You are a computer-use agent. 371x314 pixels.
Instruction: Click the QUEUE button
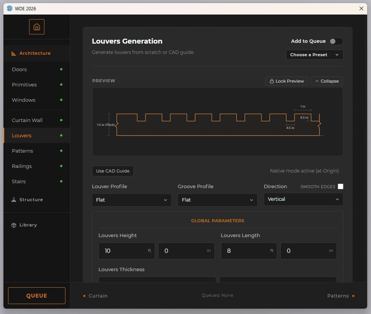tap(37, 296)
